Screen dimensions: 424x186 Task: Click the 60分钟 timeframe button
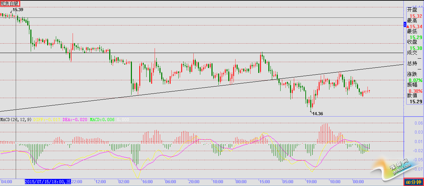414,182
